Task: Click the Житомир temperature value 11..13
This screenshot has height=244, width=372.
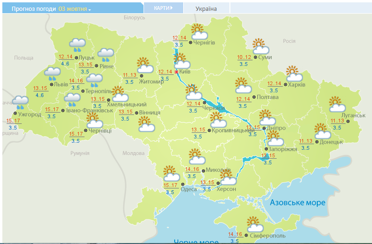Action: (x=129, y=75)
